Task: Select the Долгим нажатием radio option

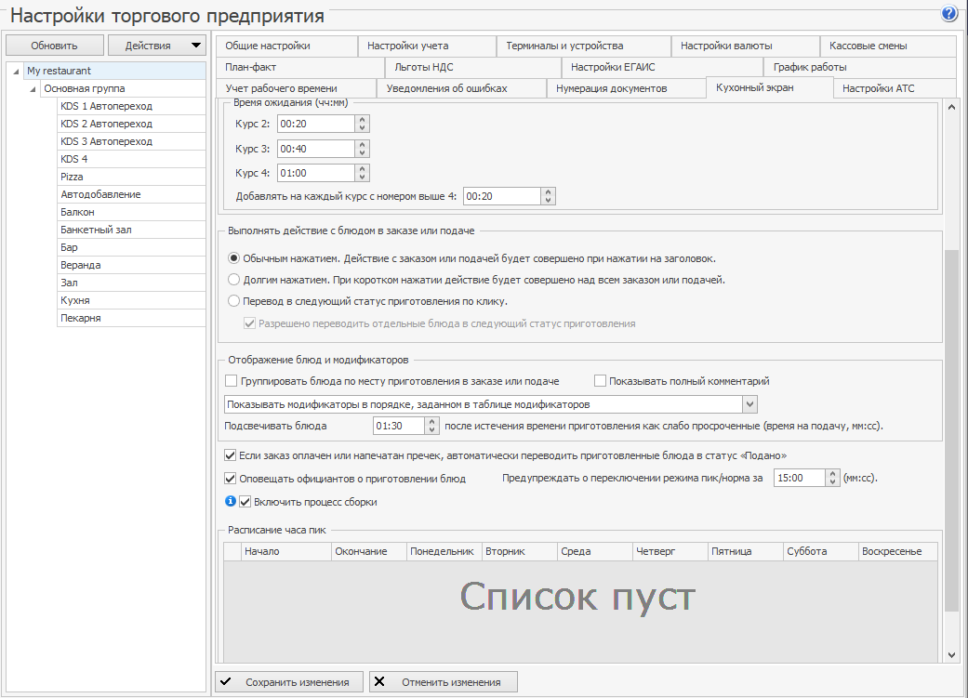Action: 232,276
